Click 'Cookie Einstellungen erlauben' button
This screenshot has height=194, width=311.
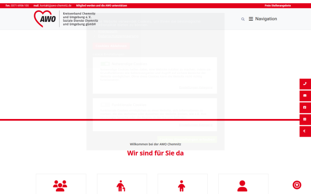tap(187, 139)
